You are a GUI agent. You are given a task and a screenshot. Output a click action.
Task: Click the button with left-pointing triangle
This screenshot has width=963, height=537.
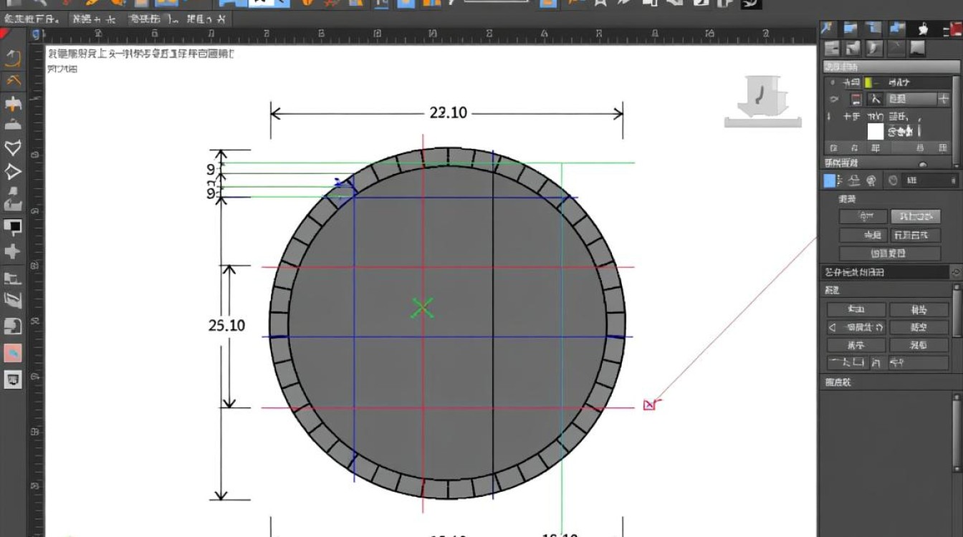[x=856, y=327]
